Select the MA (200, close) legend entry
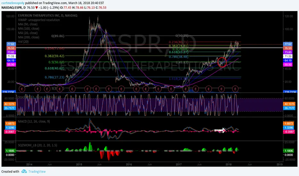 tap(29, 37)
